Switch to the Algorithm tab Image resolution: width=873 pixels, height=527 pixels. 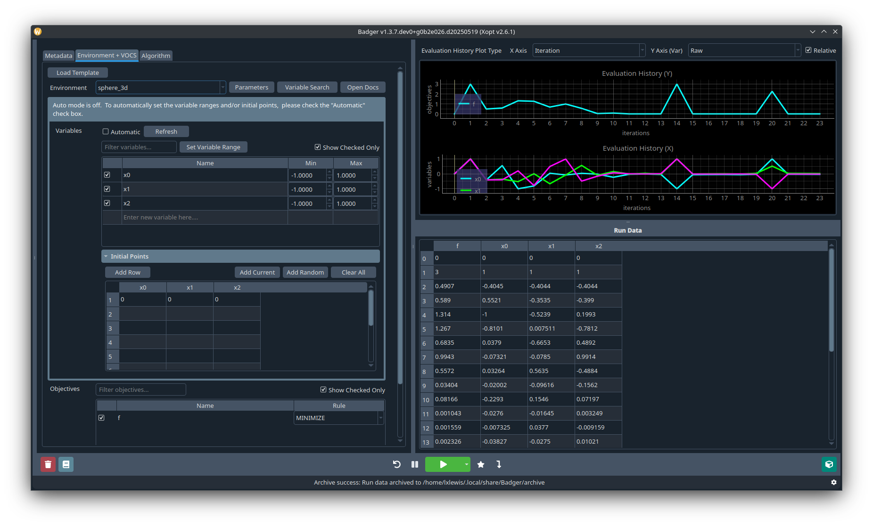[x=156, y=56]
